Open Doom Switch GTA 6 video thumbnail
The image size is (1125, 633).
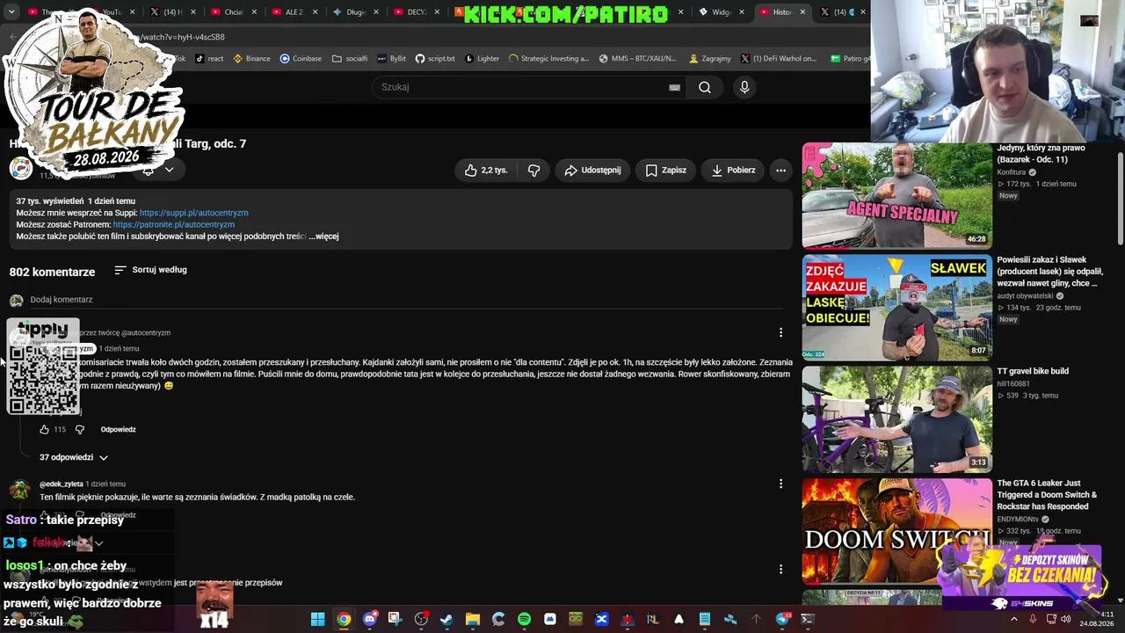(x=896, y=531)
